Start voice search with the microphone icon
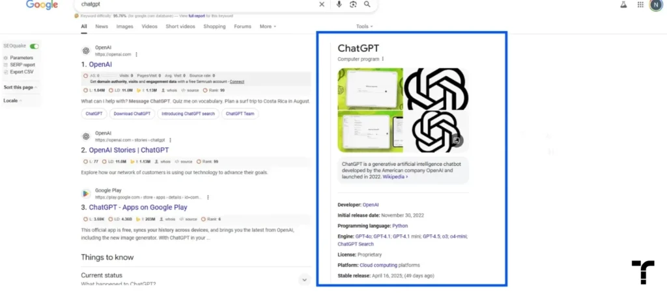Screen dimensions: 667x293 pyautogui.click(x=339, y=5)
